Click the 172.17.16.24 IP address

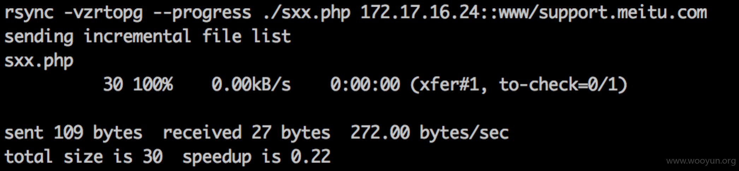pyautogui.click(x=420, y=13)
